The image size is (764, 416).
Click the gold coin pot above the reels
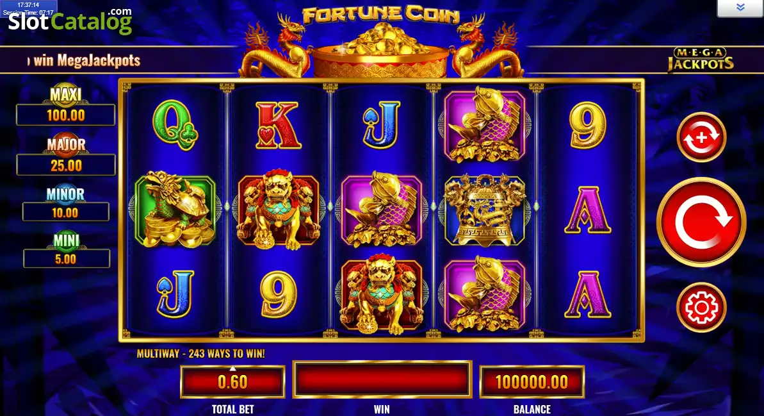tap(380, 51)
